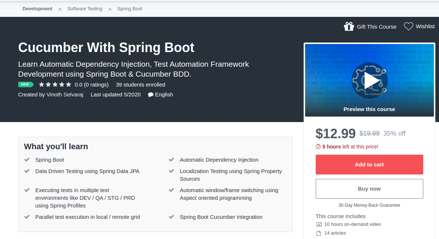Click the Wishlist heart icon
439x239 pixels.
pos(408,26)
